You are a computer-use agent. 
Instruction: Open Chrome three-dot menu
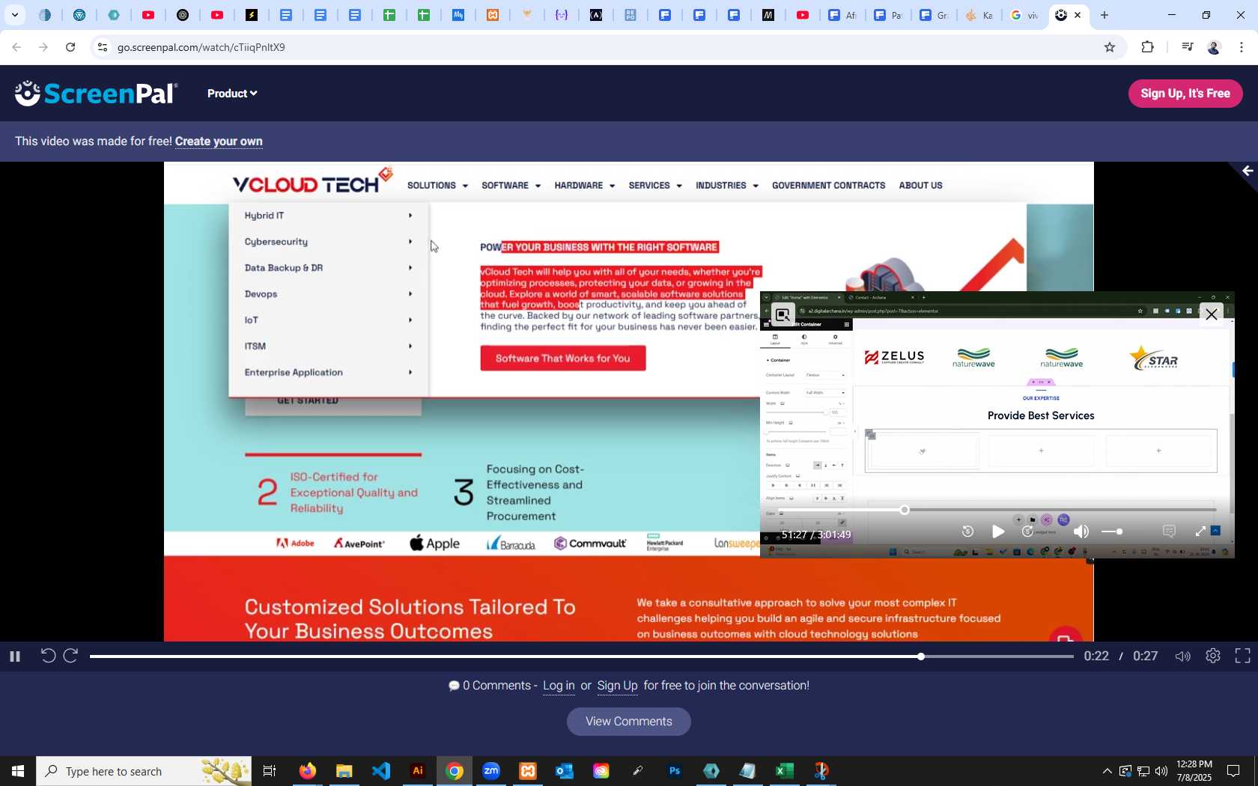tap(1242, 47)
